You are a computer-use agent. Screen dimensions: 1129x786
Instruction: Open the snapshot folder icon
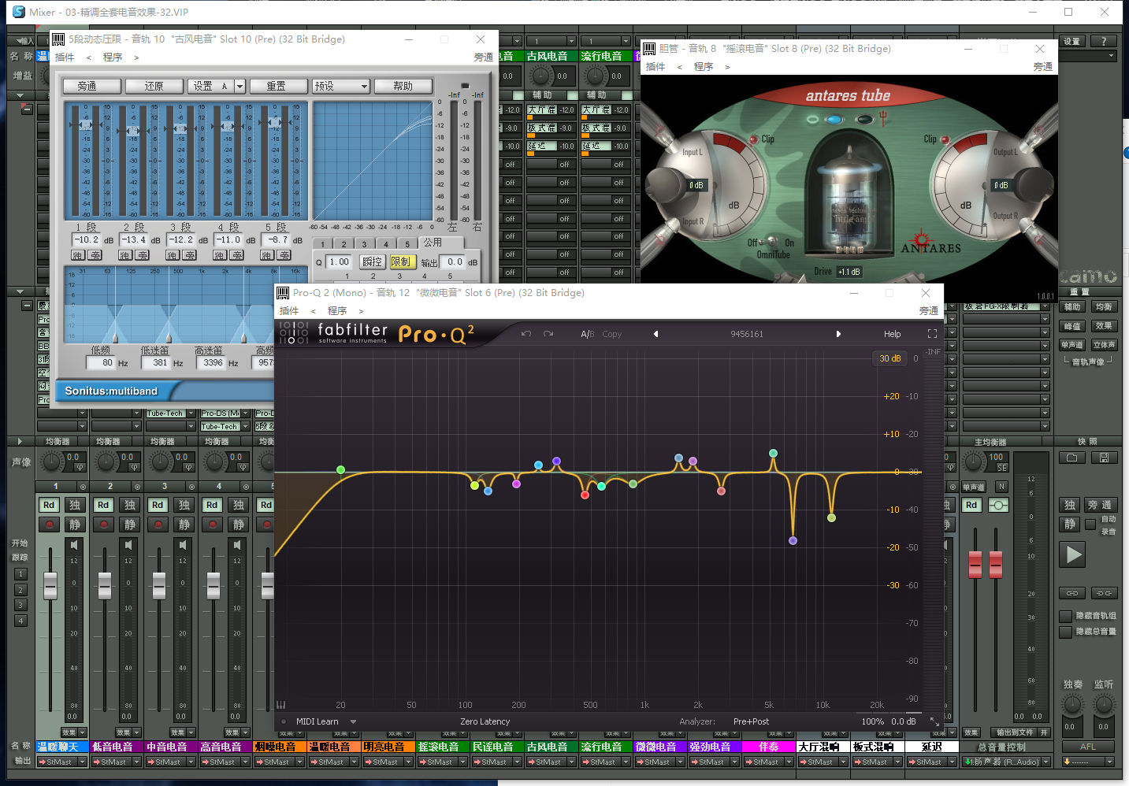tap(1071, 458)
